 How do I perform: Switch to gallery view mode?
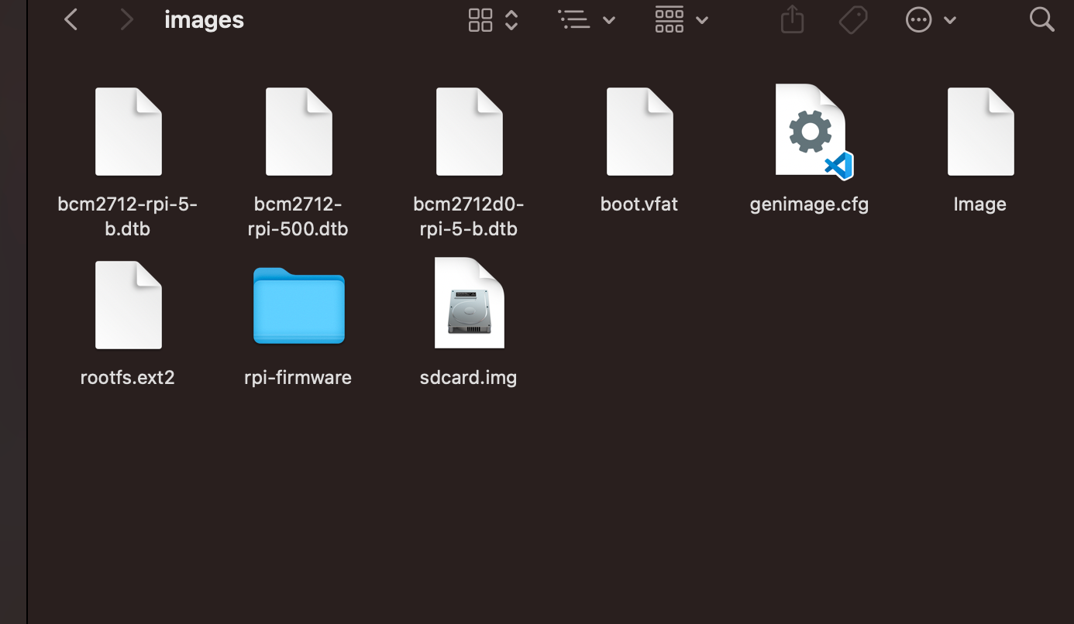click(x=669, y=19)
